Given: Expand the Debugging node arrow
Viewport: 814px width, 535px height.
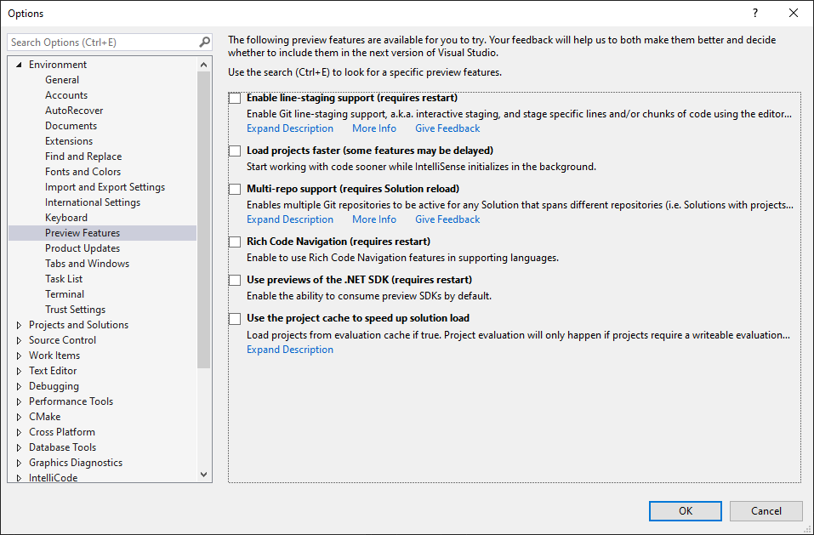Looking at the screenshot, I should click(20, 387).
